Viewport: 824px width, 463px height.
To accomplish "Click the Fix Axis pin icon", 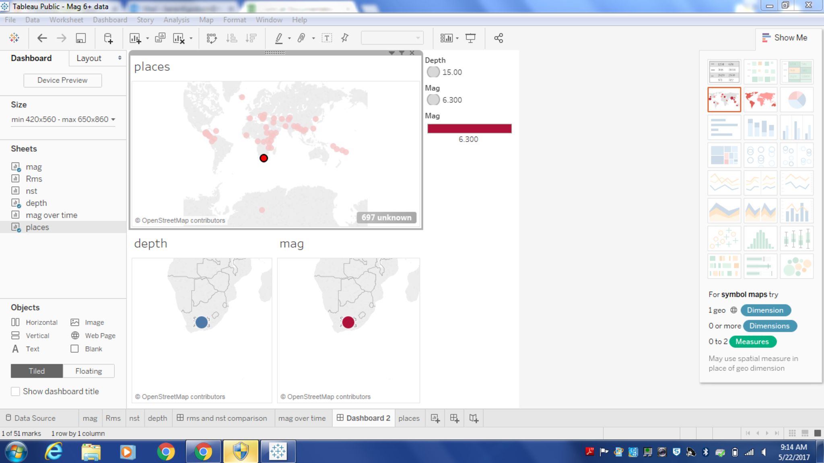I will pyautogui.click(x=345, y=38).
